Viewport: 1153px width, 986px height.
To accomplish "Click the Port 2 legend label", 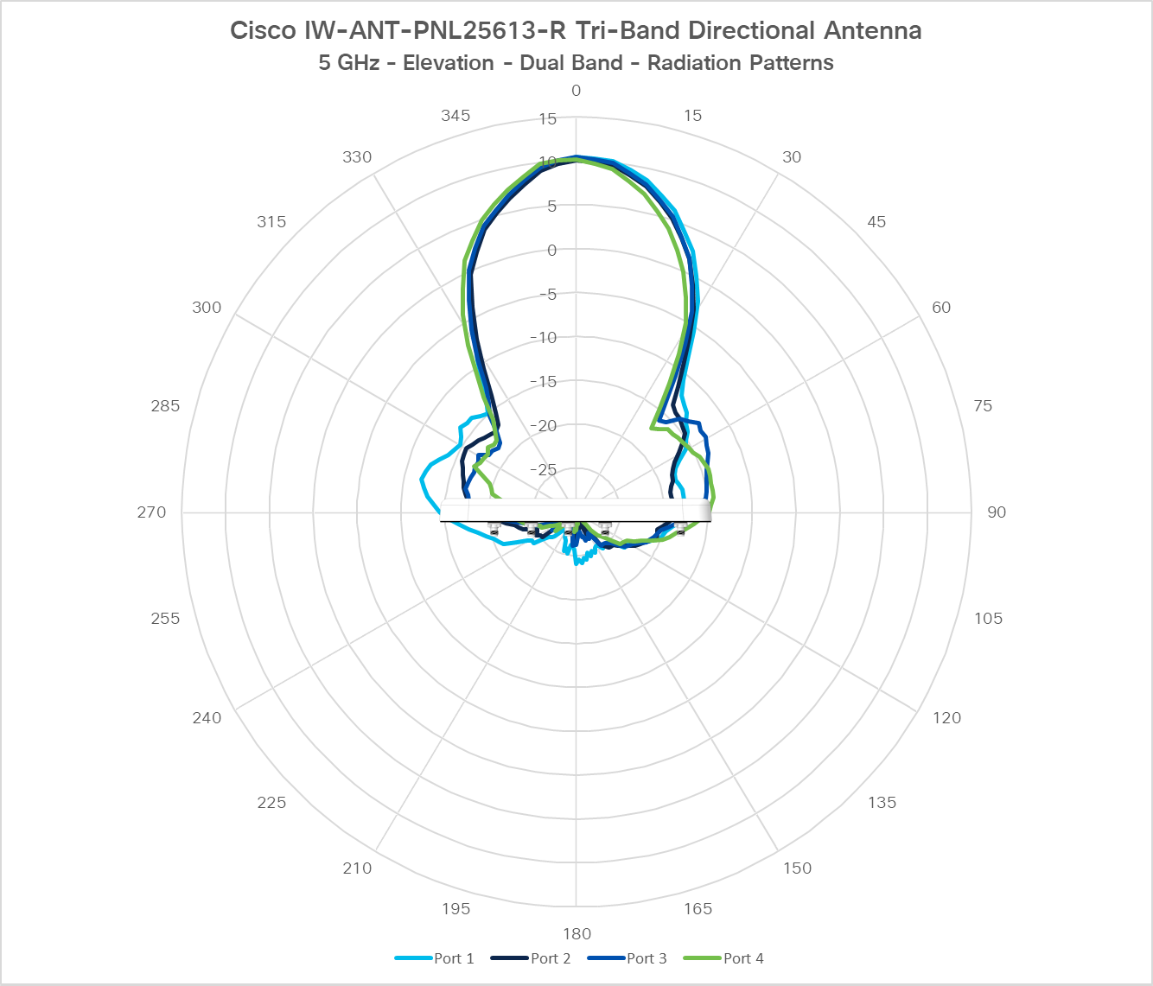I will (551, 958).
